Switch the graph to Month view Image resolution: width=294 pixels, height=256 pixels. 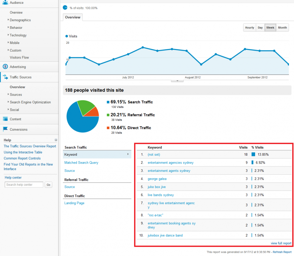(x=282, y=28)
